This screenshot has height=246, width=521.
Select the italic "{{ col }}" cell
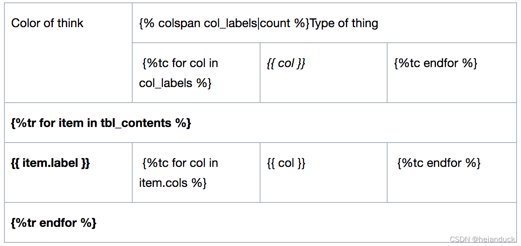[x=324, y=73]
